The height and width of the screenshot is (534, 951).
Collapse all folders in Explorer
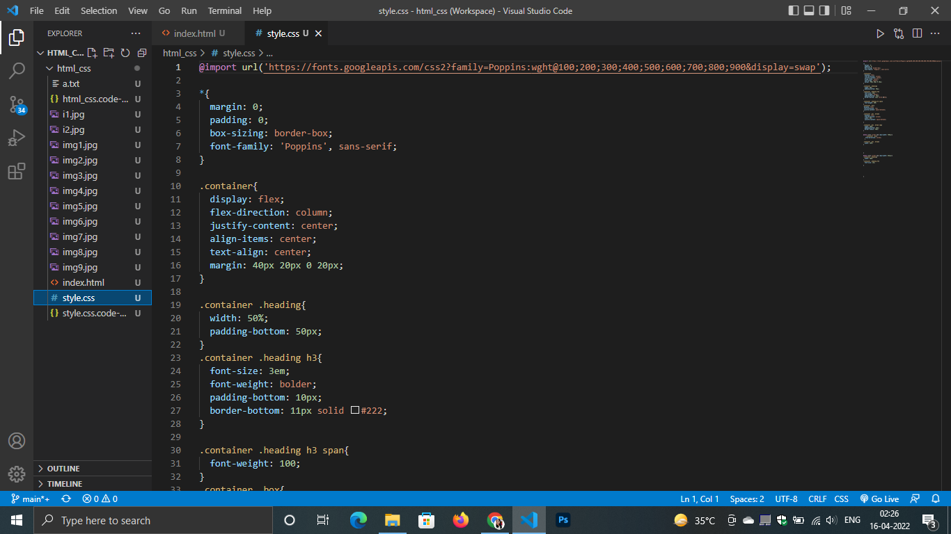(142, 53)
